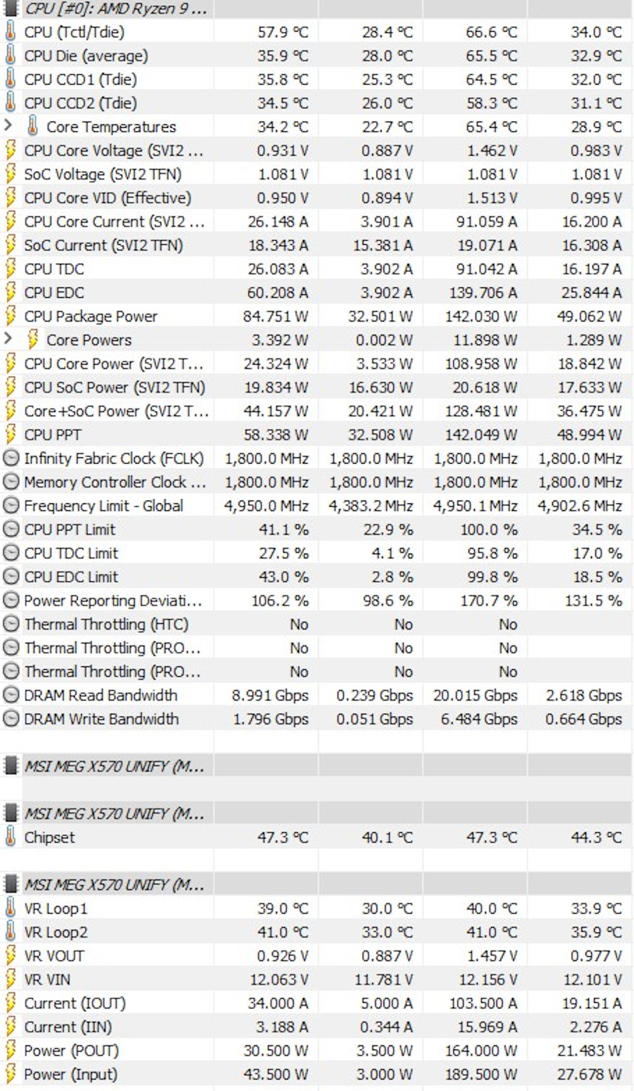Click the lightning bolt icon for CPU Package Power
This screenshot has height=1091, width=634.
9,316
